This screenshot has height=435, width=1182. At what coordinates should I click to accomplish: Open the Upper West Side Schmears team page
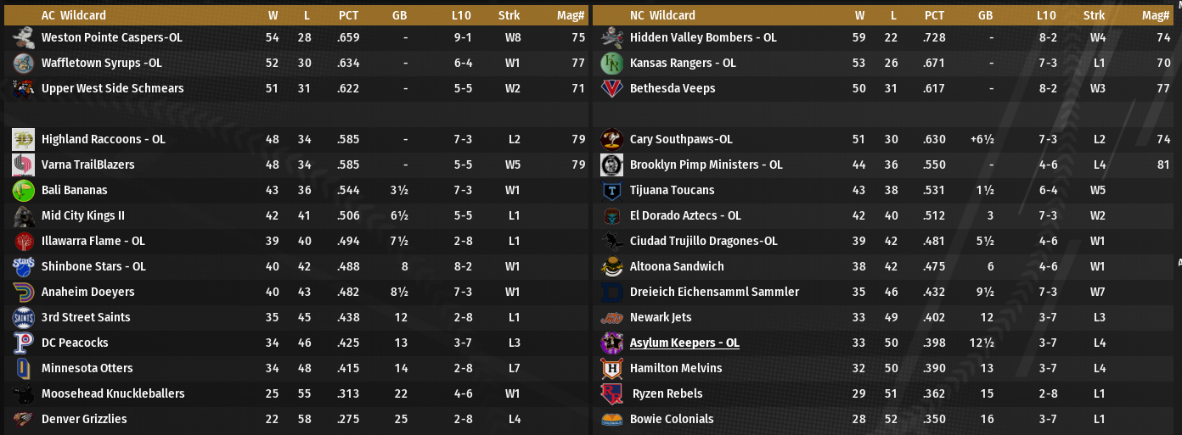pyautogui.click(x=112, y=88)
